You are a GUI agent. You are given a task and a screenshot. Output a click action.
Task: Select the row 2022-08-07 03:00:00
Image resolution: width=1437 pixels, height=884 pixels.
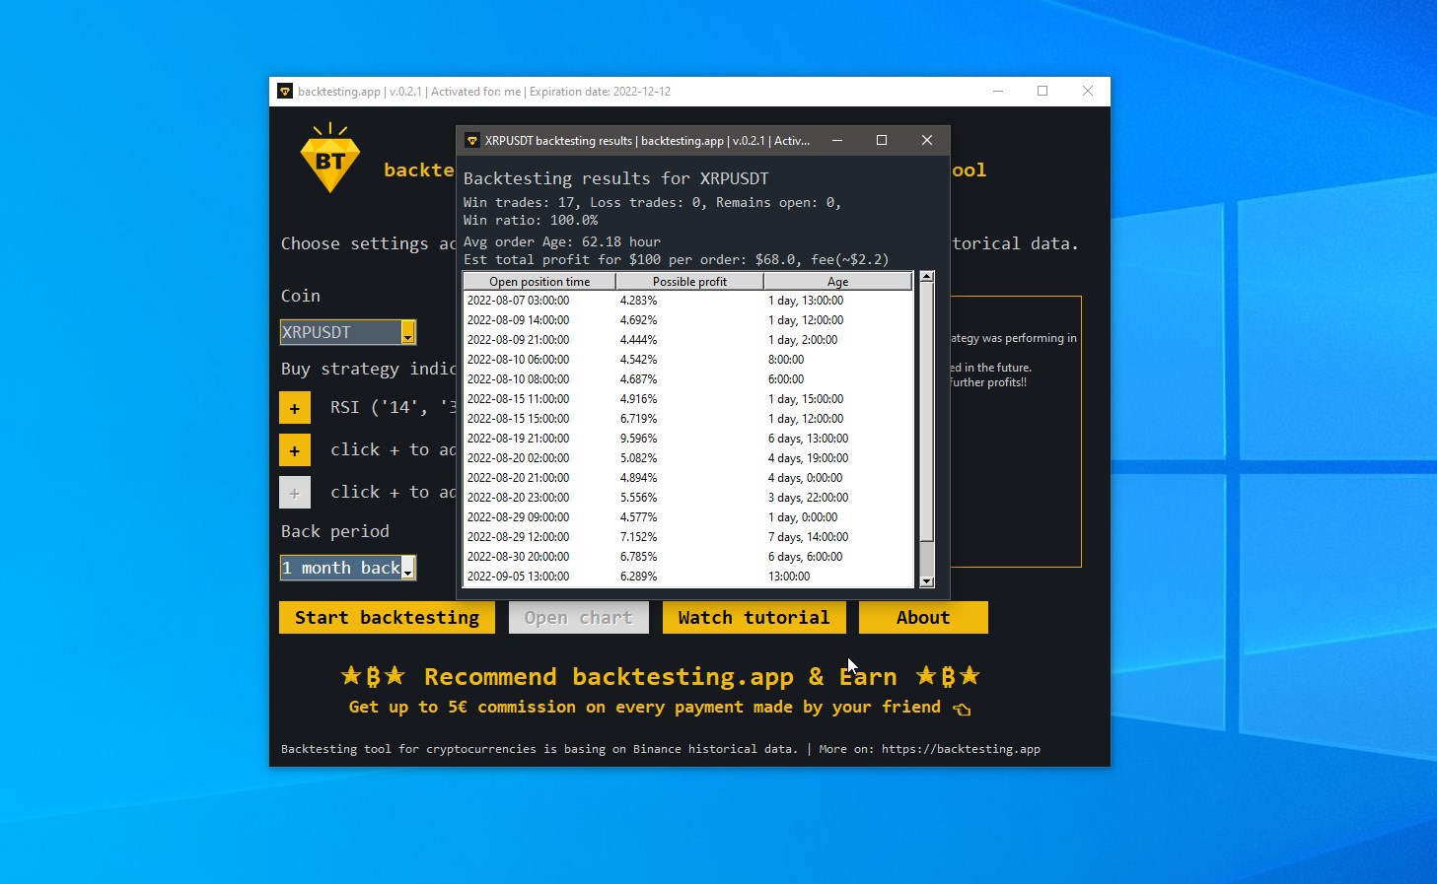tap(688, 301)
